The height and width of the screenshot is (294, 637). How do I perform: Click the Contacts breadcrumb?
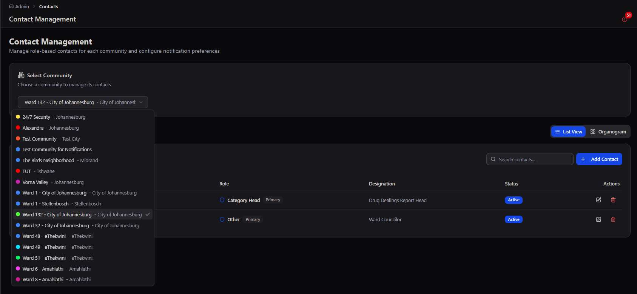(49, 6)
